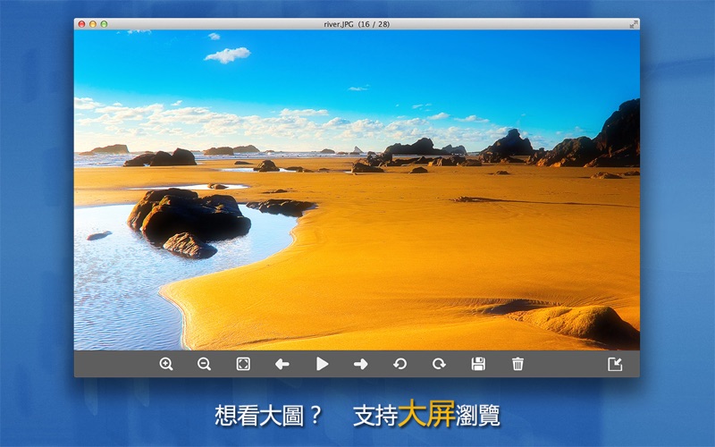Screen dimensions: 715x447
Task: Click the export arrow icon in toolbar
Action: point(615,364)
